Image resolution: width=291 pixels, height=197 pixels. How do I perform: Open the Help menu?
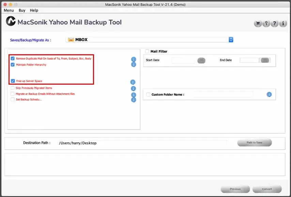pyautogui.click(x=34, y=10)
